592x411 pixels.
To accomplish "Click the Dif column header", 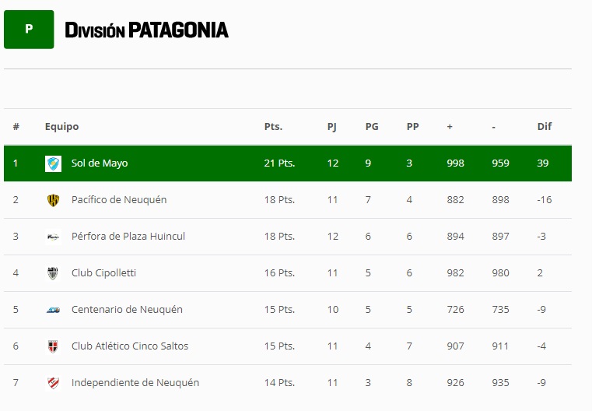I will click(x=544, y=127).
